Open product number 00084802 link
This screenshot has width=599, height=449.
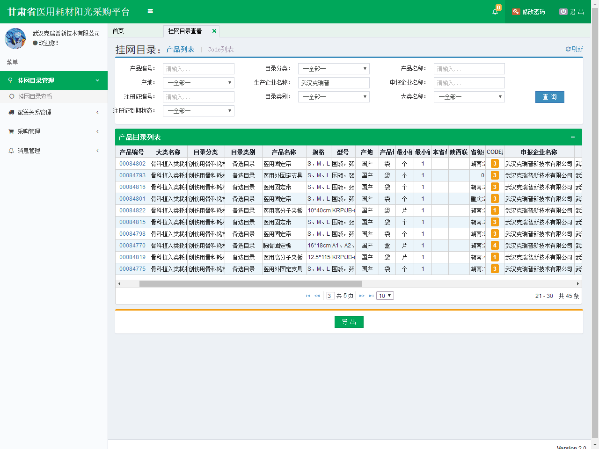[132, 164]
